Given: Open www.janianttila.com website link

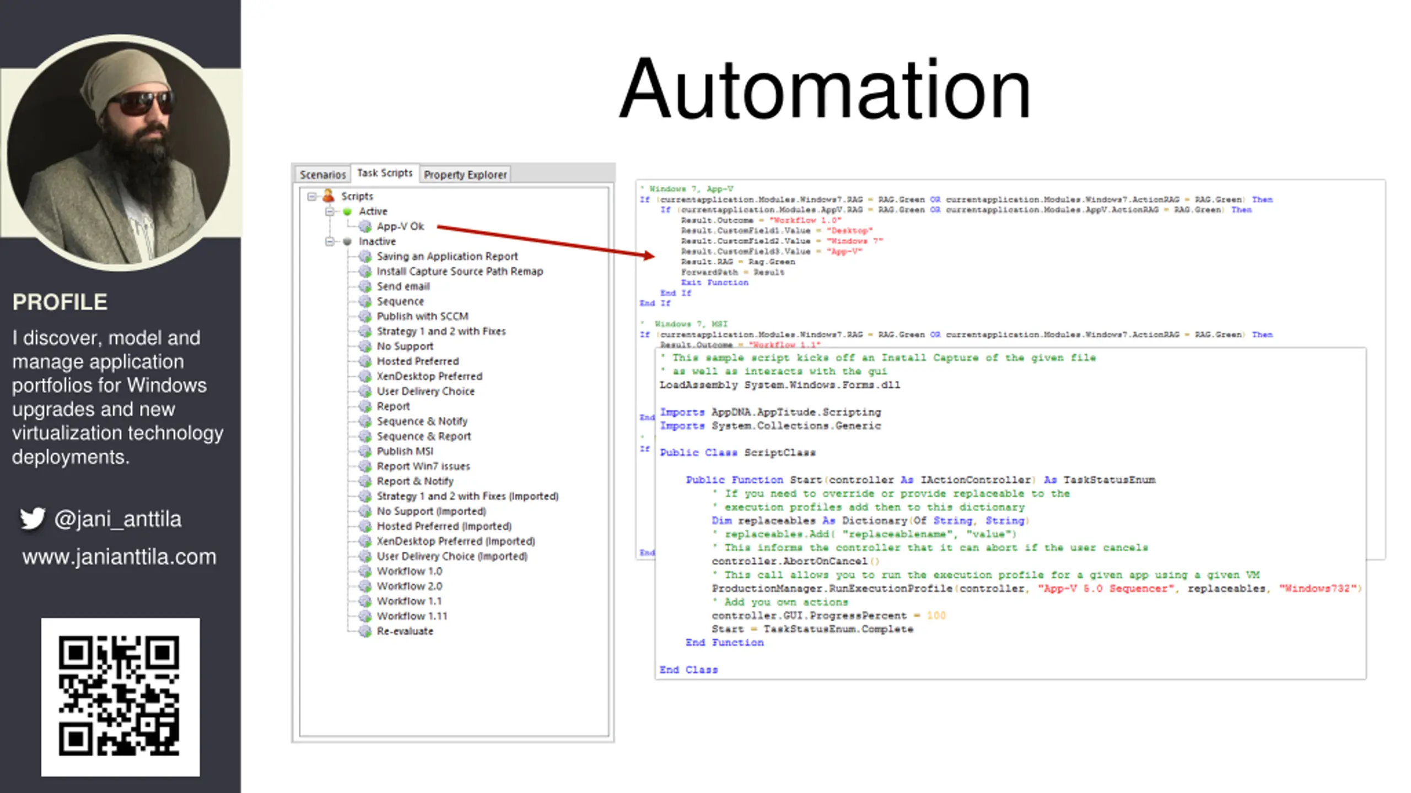Looking at the screenshot, I should point(119,557).
